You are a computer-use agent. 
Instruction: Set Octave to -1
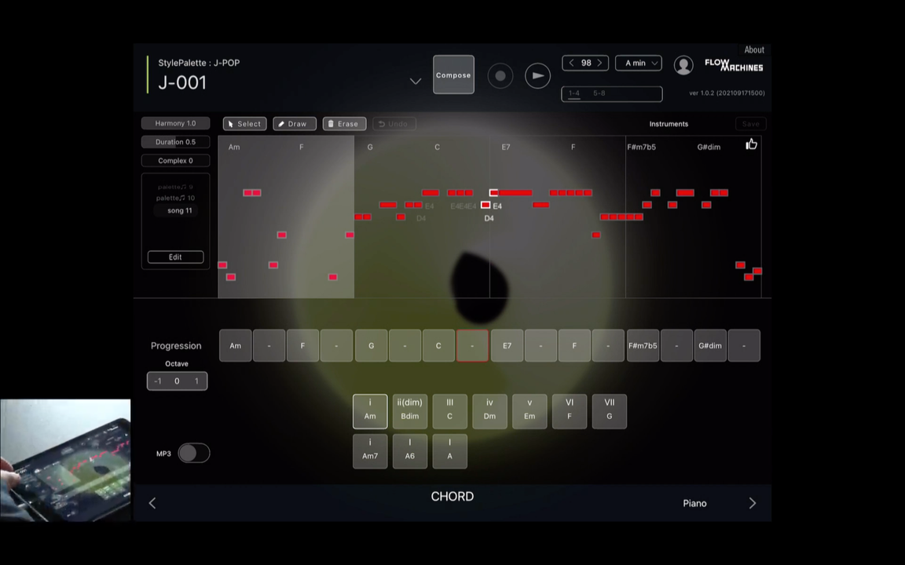158,381
